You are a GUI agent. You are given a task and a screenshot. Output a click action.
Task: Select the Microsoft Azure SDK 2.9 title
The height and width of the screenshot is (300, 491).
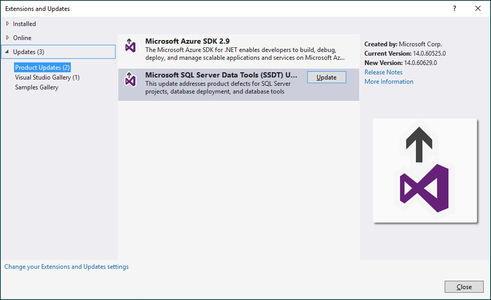point(187,41)
